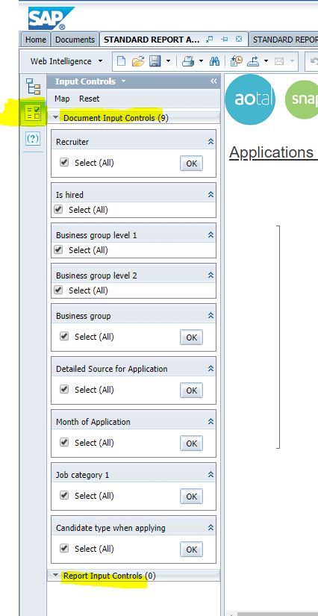This screenshot has height=616, width=318.
Task: Toggle Select (All) checkbox under Recruiter
Action: [64, 162]
